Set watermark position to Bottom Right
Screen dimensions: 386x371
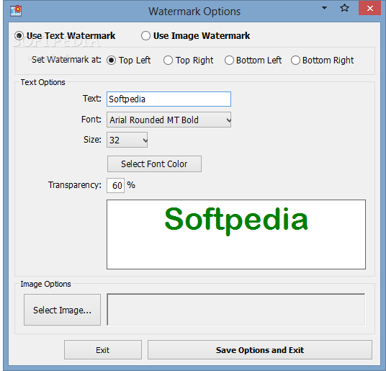coord(322,61)
